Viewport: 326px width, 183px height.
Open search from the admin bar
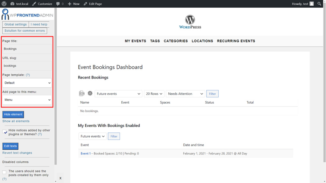[319, 3]
